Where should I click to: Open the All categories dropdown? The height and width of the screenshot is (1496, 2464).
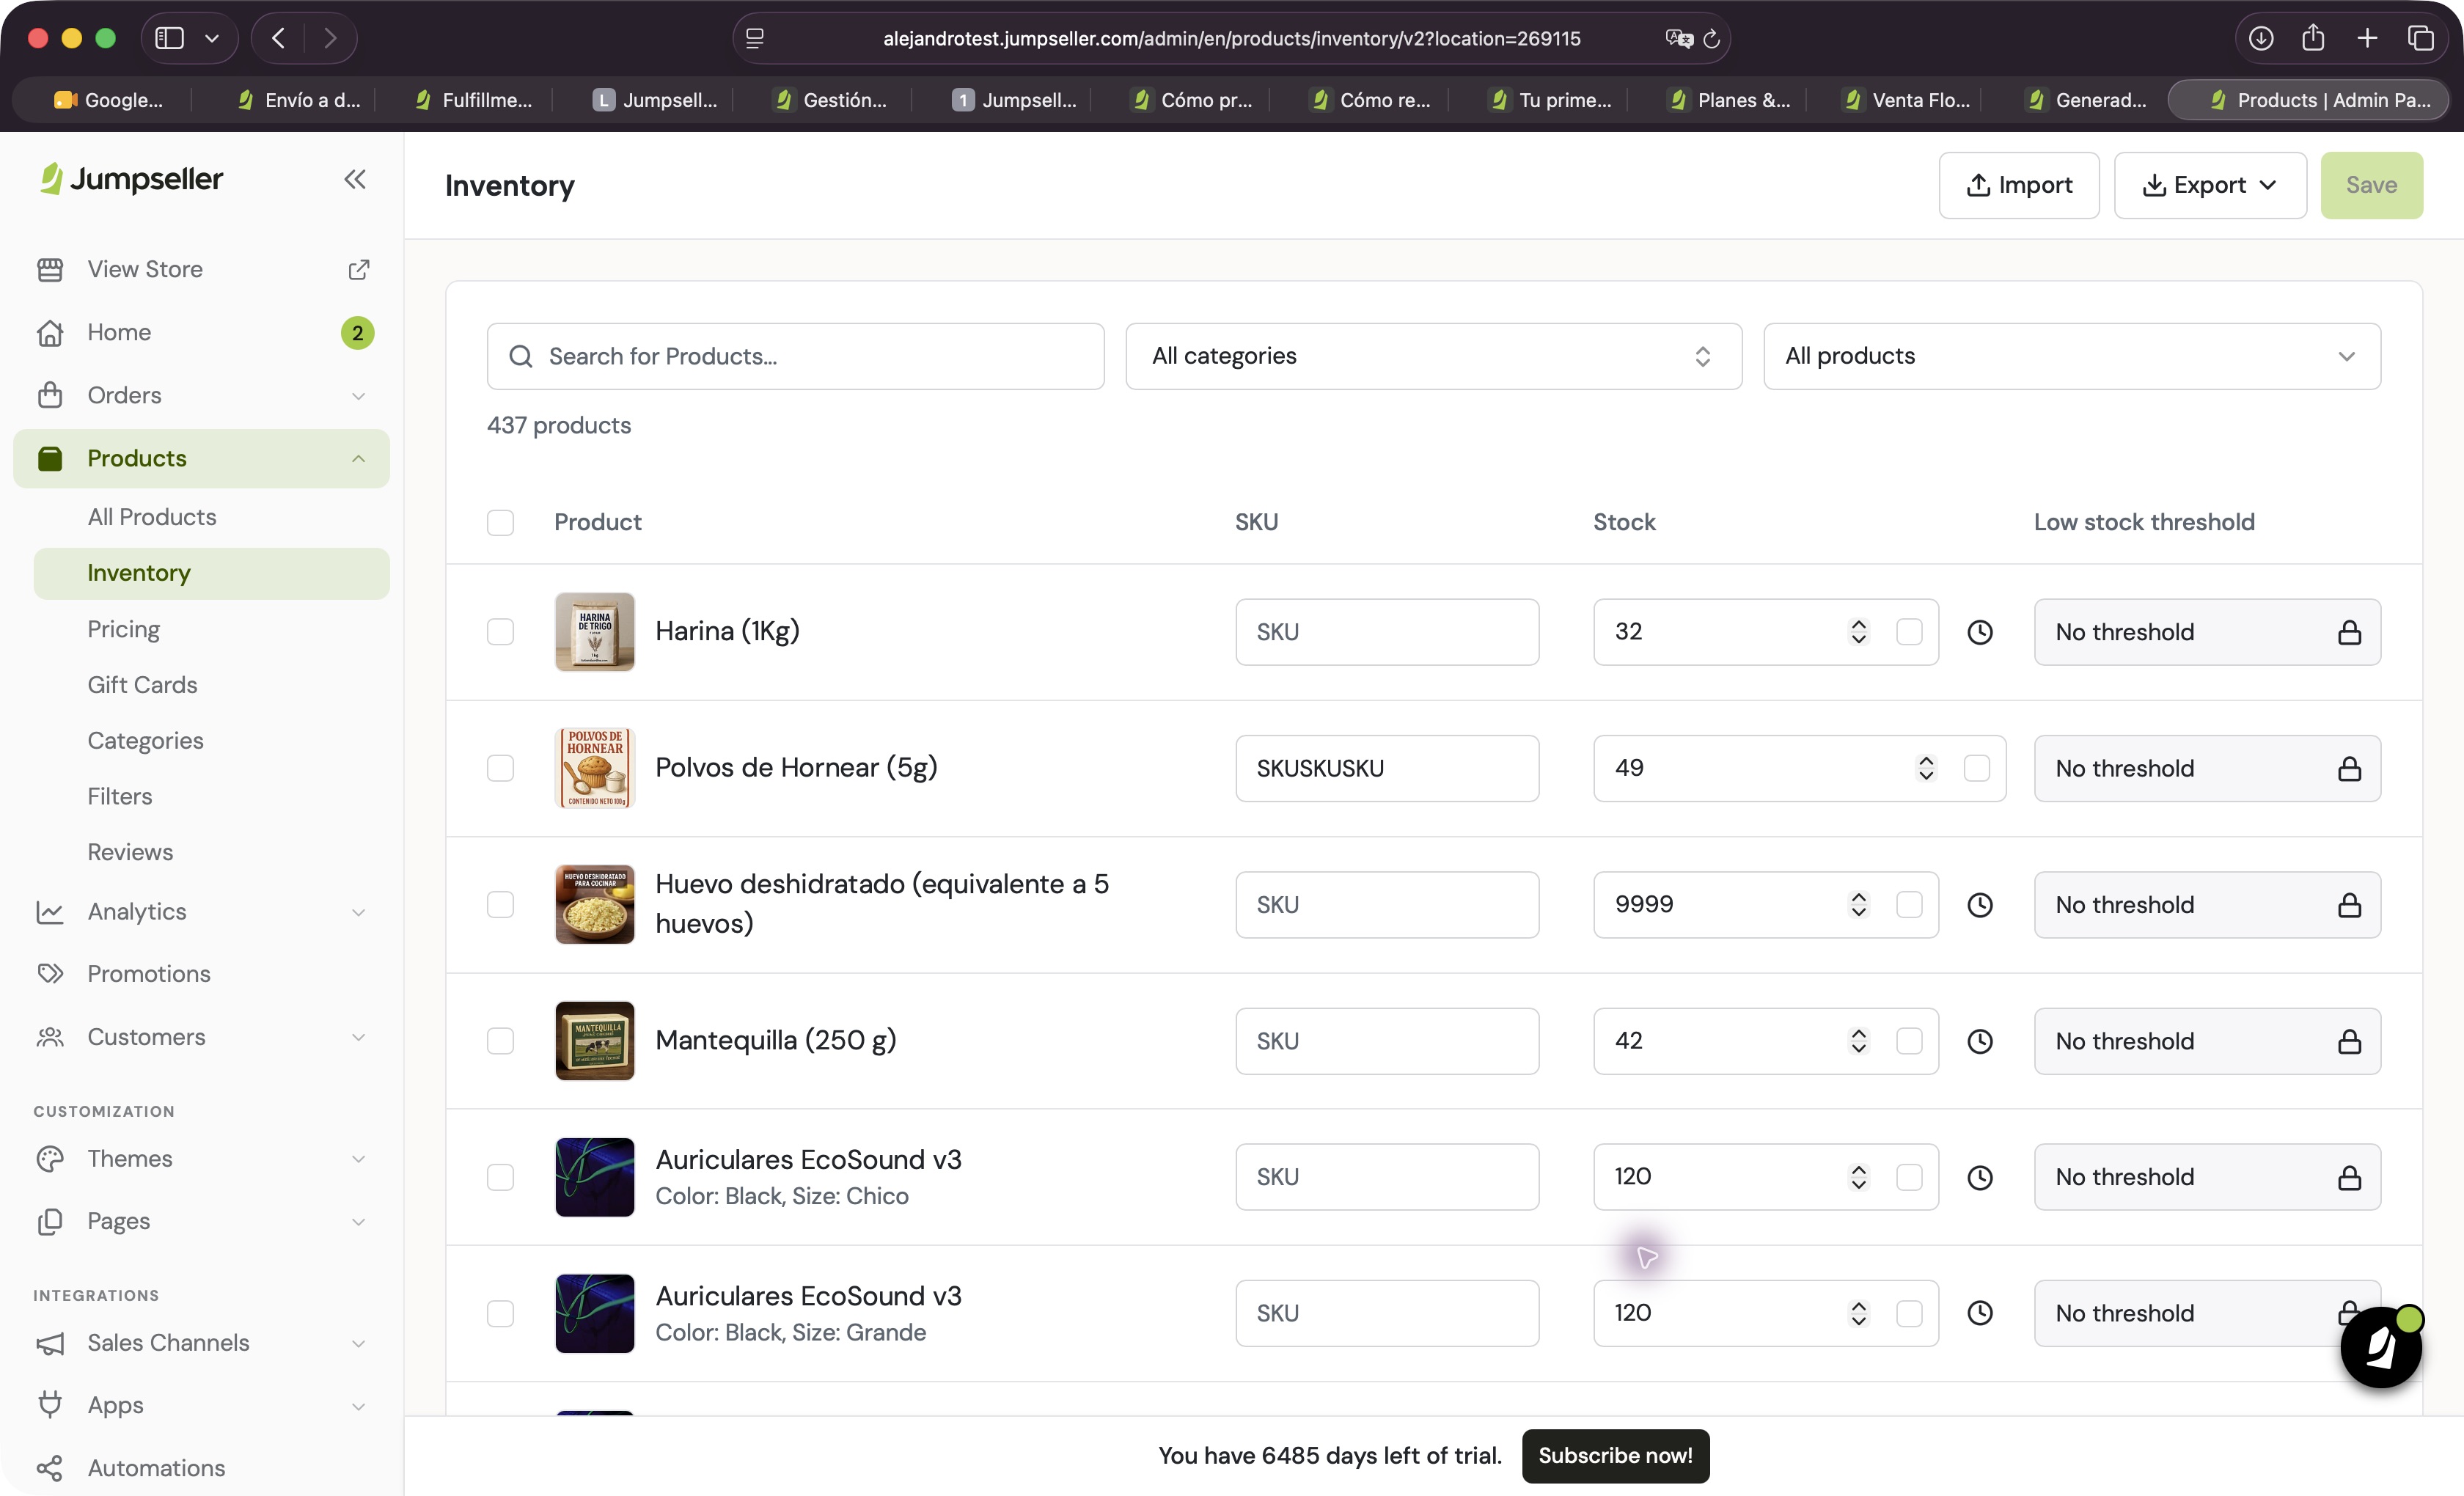[1433, 356]
